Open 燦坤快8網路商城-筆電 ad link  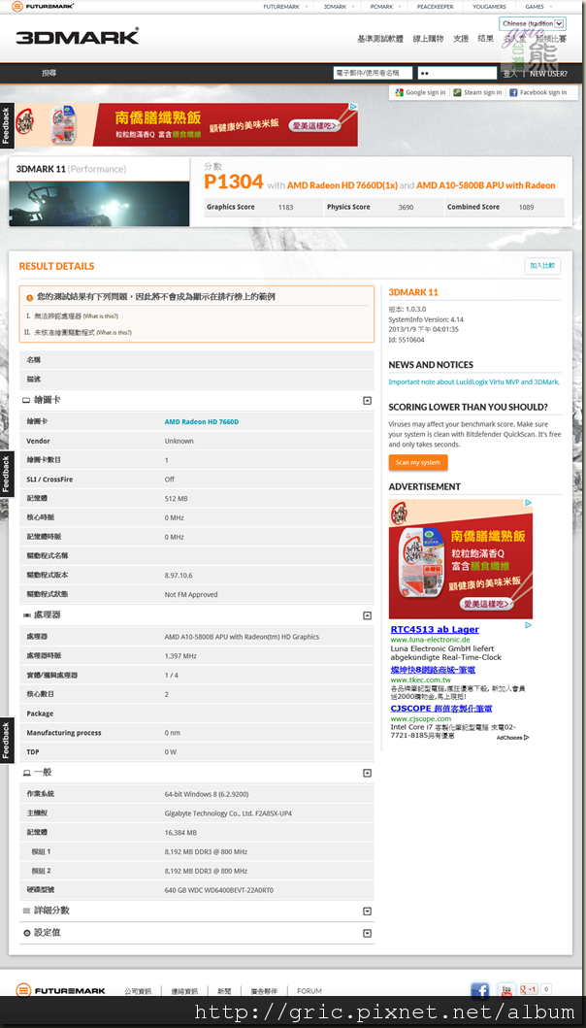tap(433, 670)
